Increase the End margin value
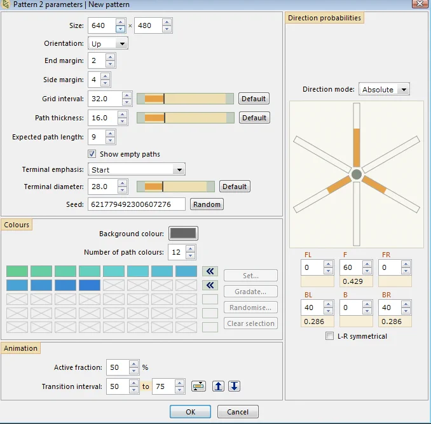This screenshot has width=431, height=424. (x=110, y=57)
